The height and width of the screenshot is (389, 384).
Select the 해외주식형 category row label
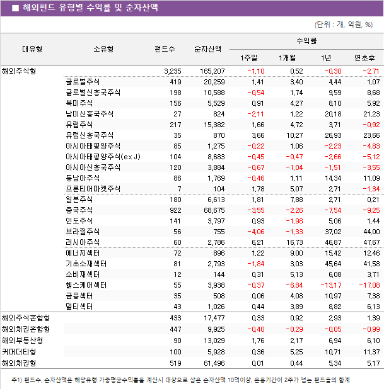(20, 70)
